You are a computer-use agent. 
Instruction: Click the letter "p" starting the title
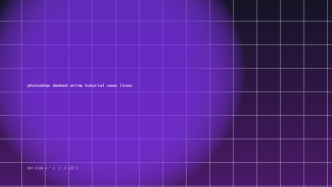pos(28,86)
